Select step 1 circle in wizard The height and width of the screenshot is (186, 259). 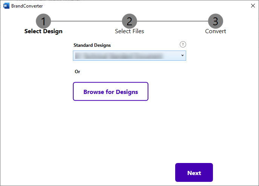pyautogui.click(x=43, y=21)
